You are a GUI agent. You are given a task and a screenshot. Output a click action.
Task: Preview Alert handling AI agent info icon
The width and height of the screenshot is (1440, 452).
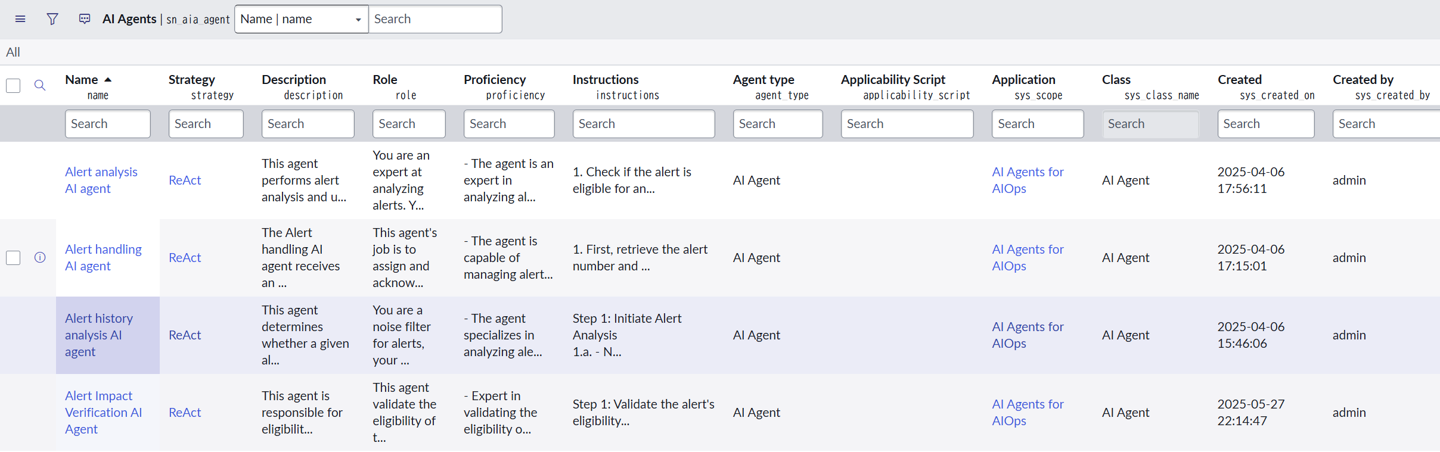(x=40, y=257)
